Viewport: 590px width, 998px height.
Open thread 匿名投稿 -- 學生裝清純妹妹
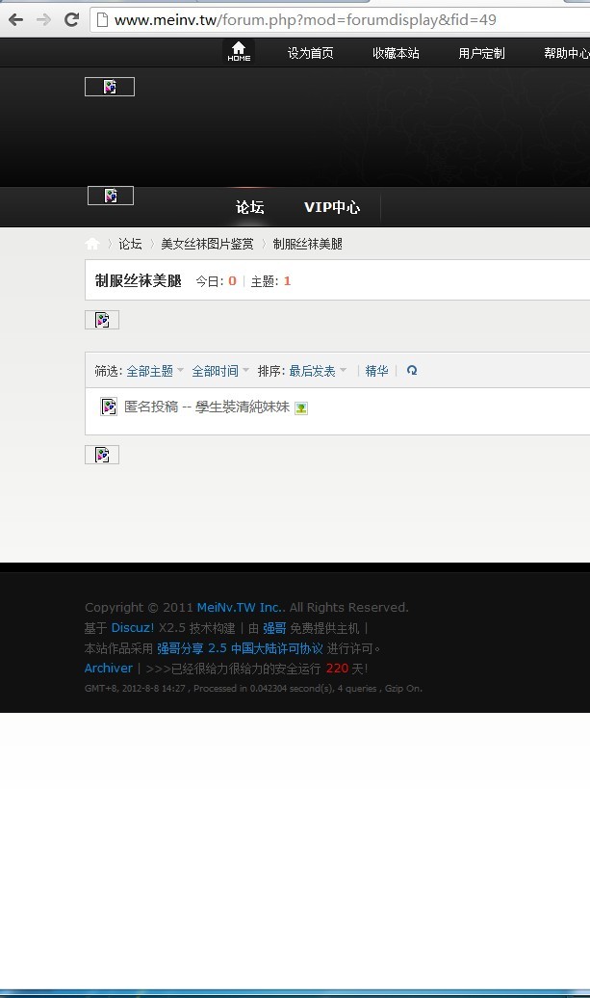pos(207,407)
